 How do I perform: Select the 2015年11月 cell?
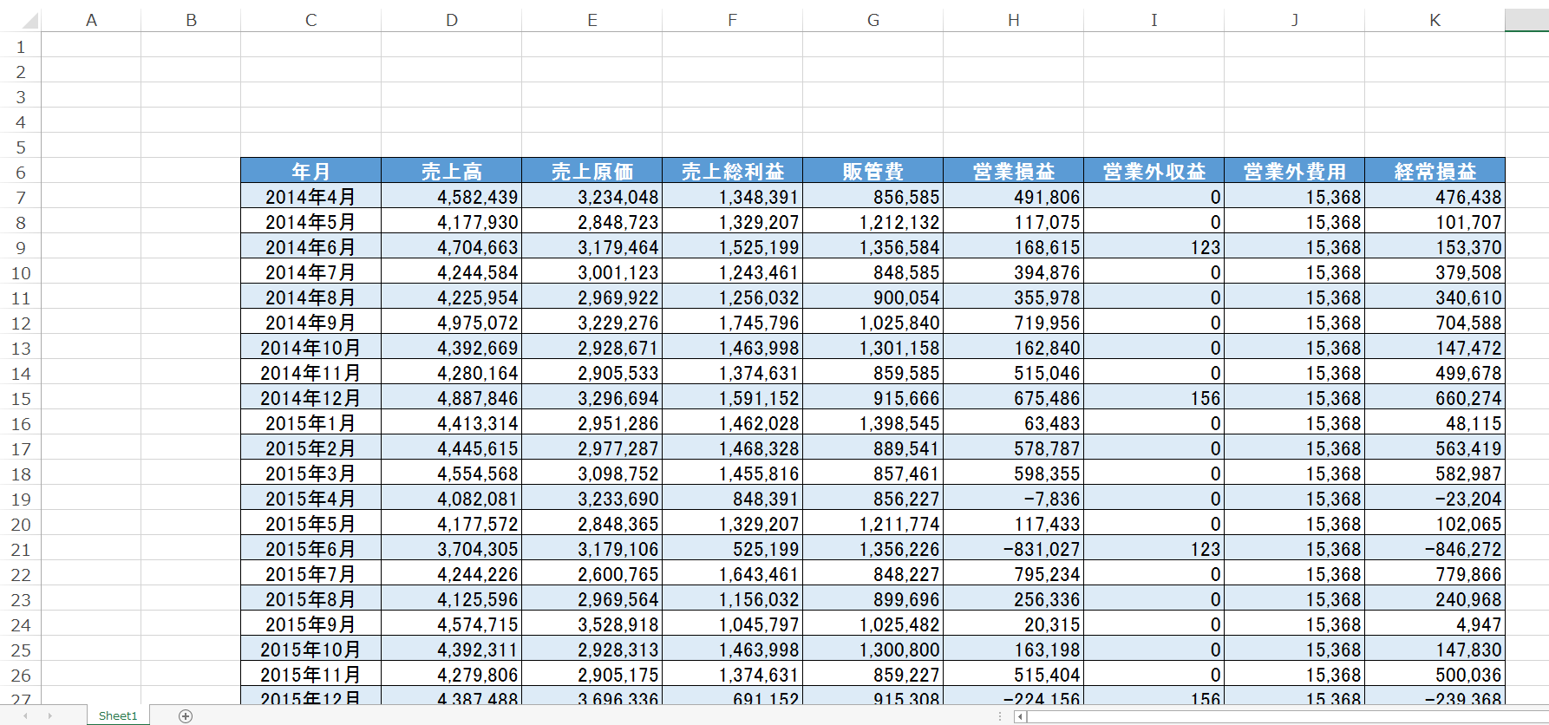(x=310, y=675)
